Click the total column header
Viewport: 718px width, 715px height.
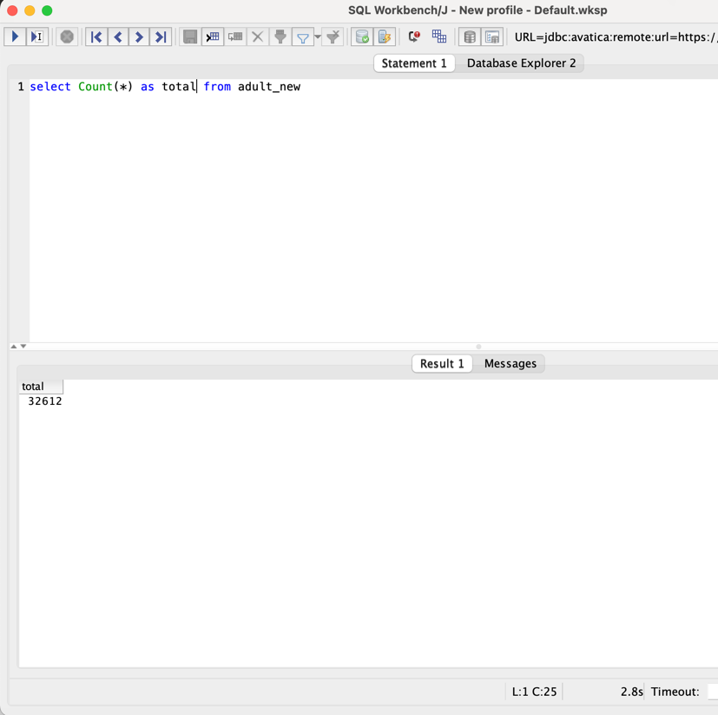point(41,387)
